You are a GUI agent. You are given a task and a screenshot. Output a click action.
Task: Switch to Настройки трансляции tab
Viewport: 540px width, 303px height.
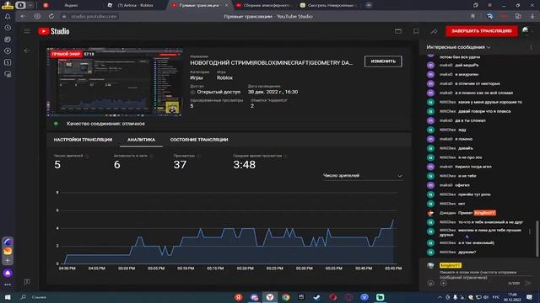click(x=83, y=140)
